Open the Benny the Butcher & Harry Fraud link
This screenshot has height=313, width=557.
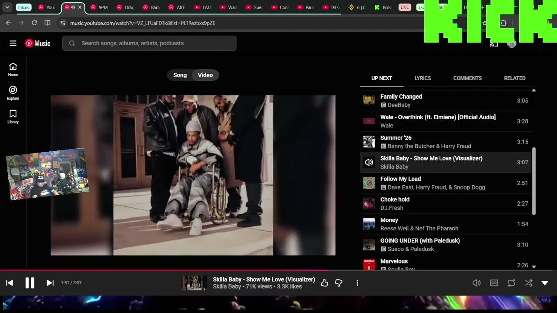(429, 146)
